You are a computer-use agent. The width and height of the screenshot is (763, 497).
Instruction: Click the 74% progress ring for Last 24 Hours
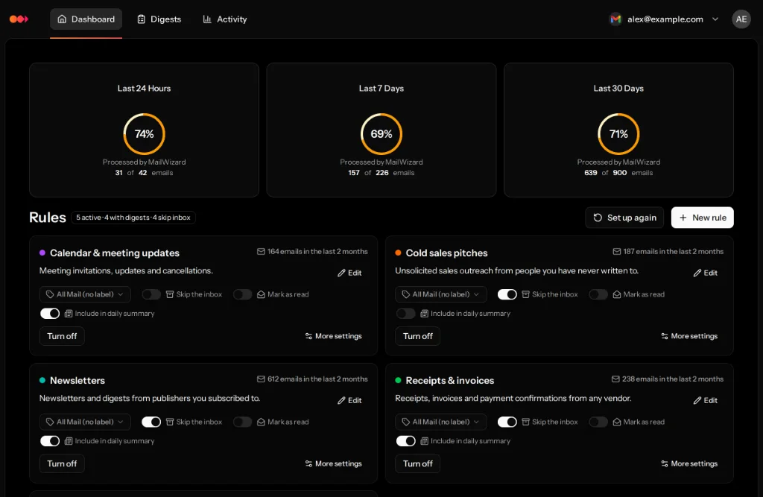tap(144, 134)
